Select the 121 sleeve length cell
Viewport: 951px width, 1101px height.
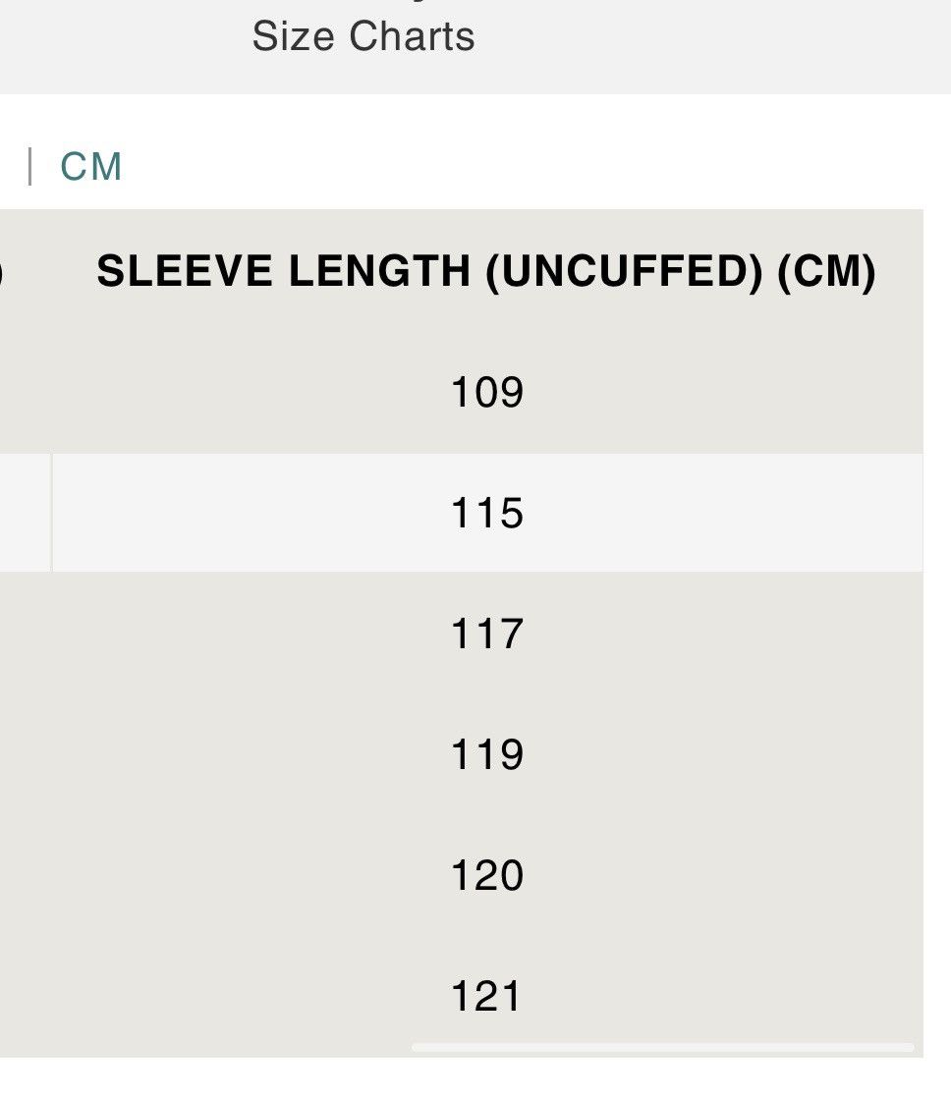486,996
